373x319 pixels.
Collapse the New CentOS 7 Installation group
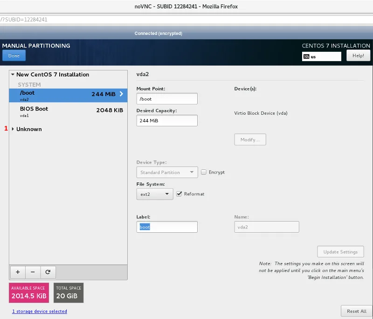tap(13, 75)
